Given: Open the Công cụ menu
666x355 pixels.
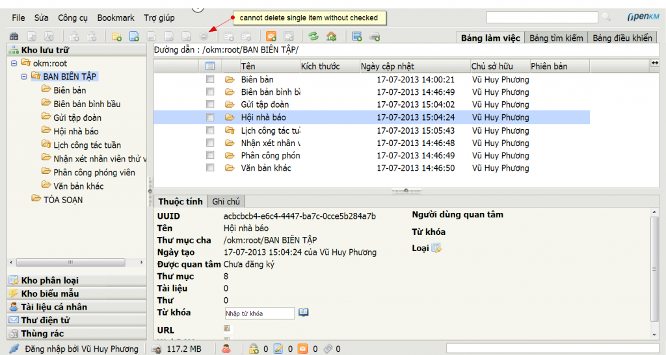Looking at the screenshot, I should click(x=73, y=18).
